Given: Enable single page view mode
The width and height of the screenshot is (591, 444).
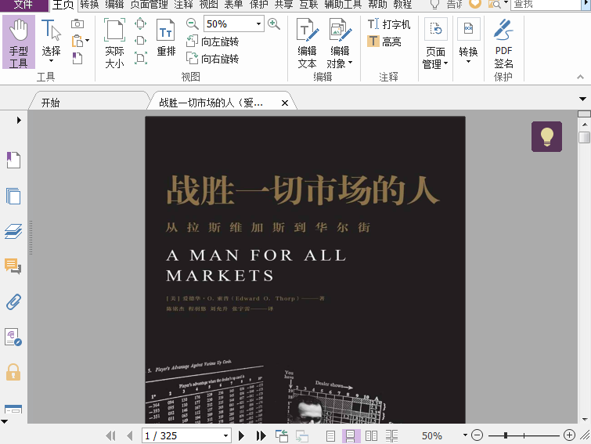Looking at the screenshot, I should (330, 436).
